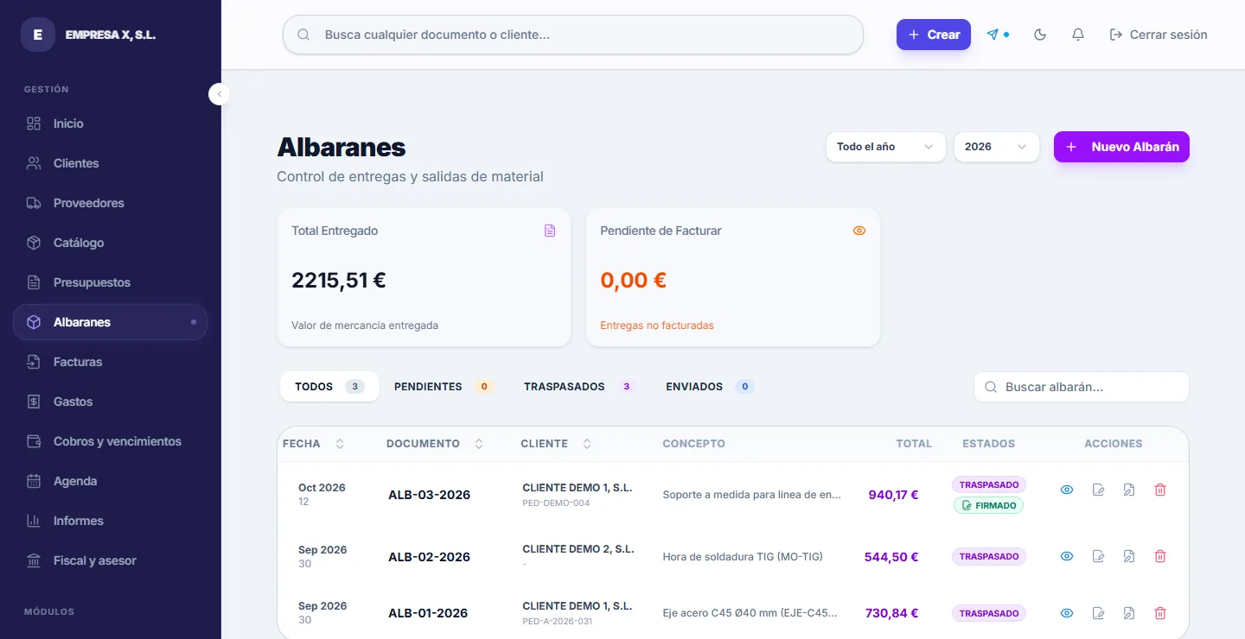This screenshot has height=639, width=1245.
Task: Open the 'Todo el año' period dropdown
Action: click(885, 147)
